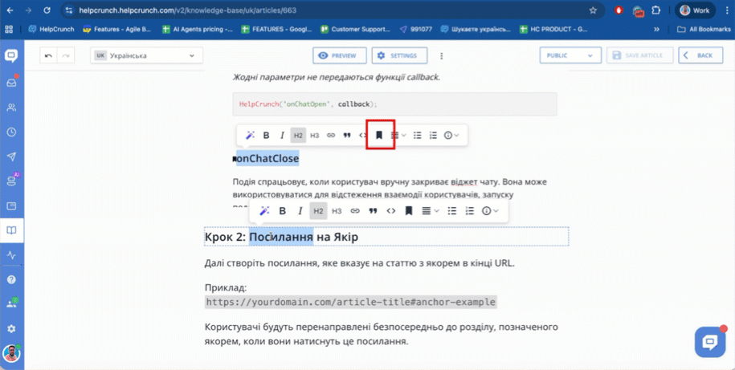The width and height of the screenshot is (735, 370).
Task: Toggle bold in the lower formatting toolbar
Action: (283, 211)
